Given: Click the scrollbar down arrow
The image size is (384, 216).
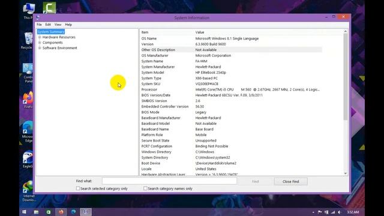Looking at the screenshot, I should (346, 173).
